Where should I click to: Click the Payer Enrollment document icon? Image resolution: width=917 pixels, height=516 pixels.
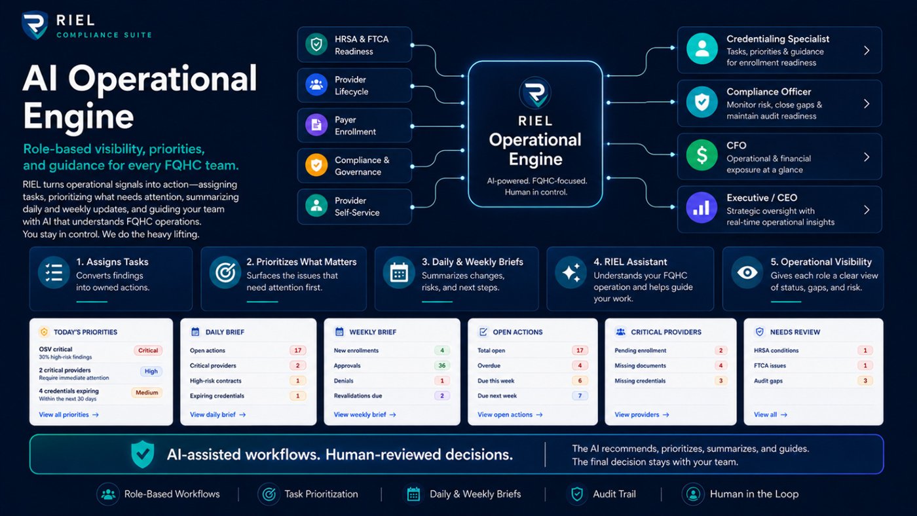(316, 125)
